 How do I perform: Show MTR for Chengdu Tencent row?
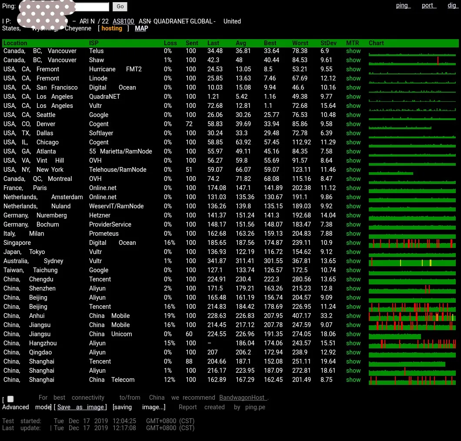coord(353,279)
